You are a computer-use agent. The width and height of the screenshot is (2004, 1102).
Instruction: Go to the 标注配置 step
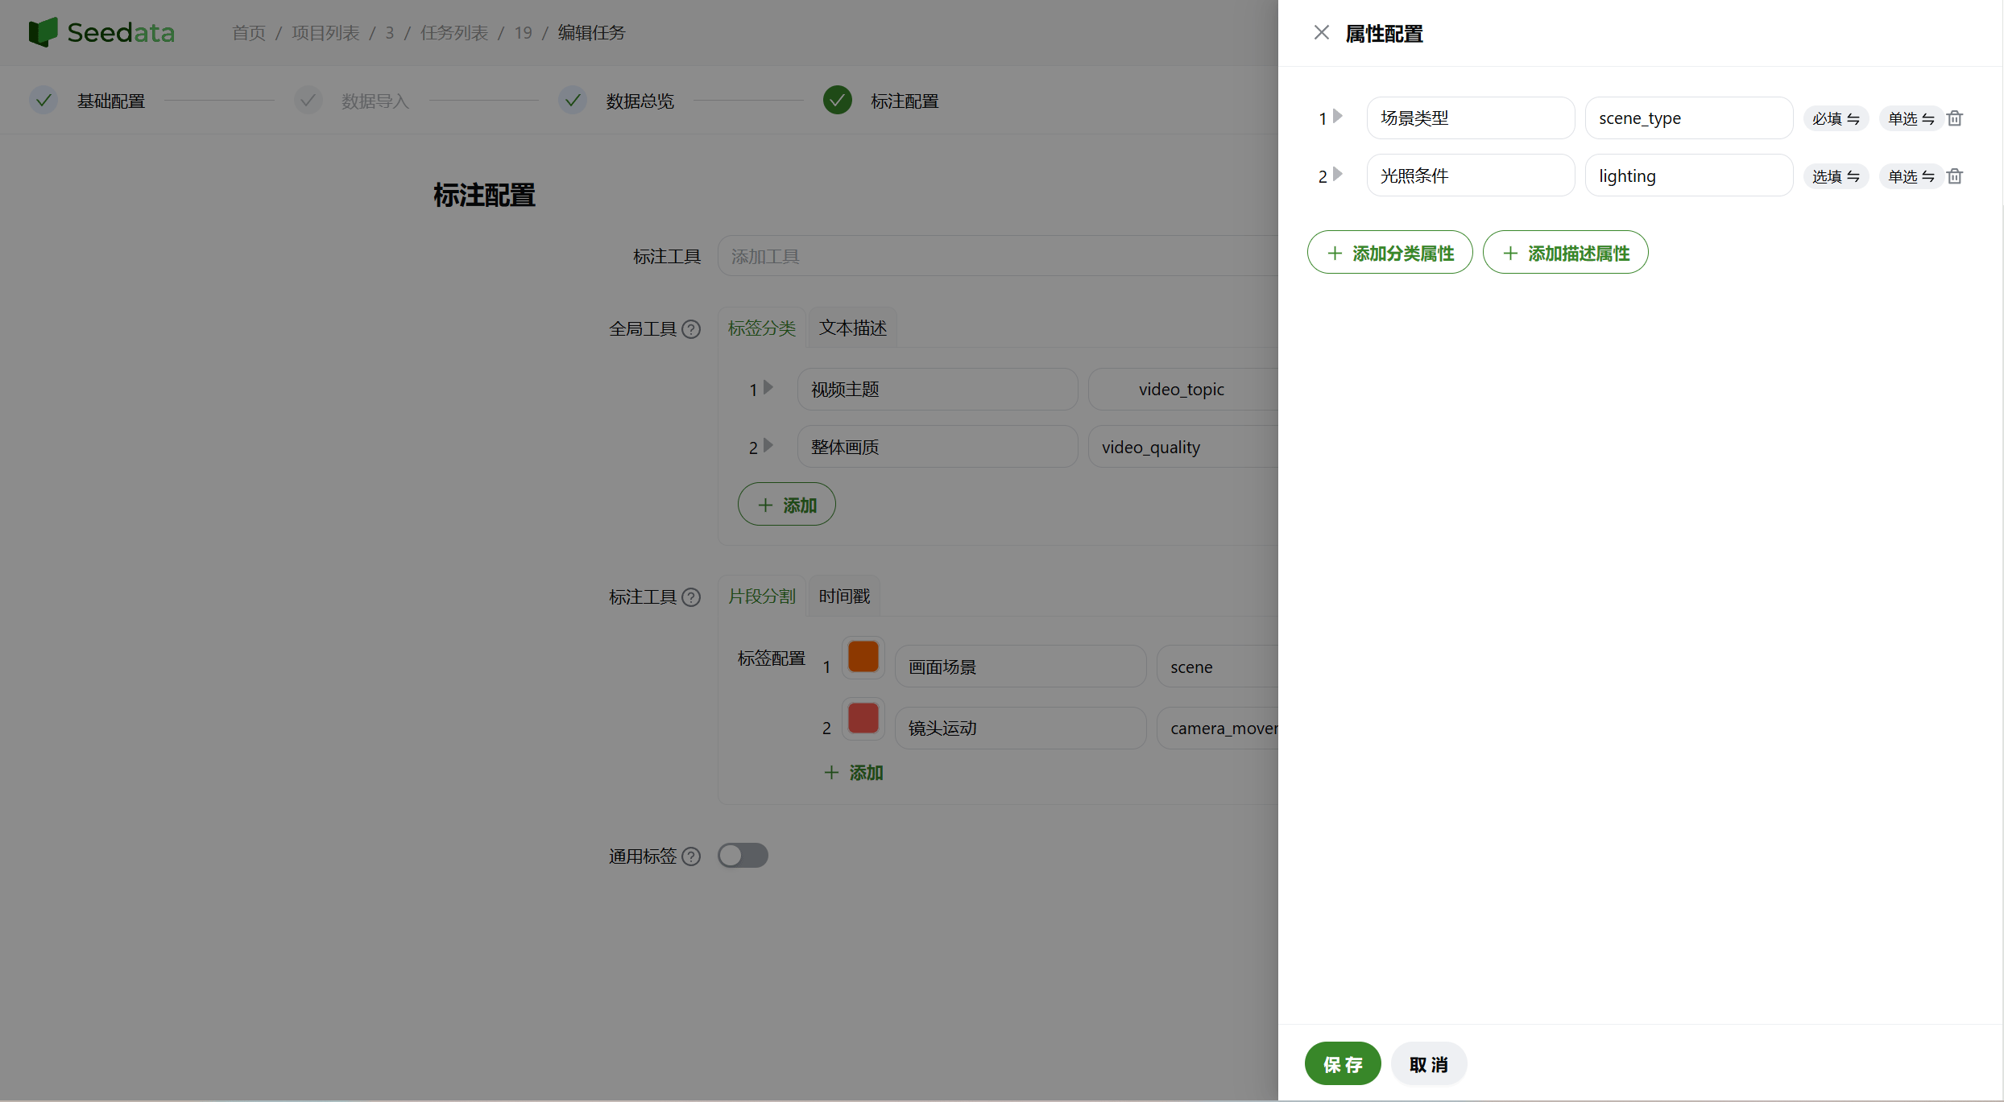[x=881, y=101]
